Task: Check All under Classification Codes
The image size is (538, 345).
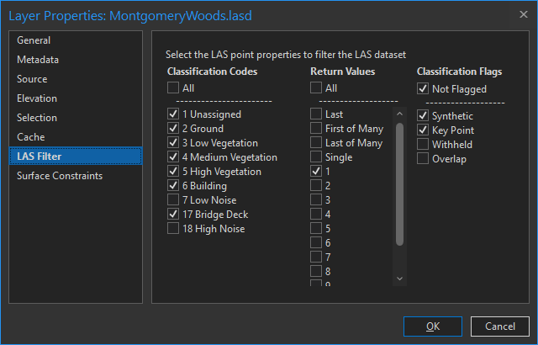Action: [x=173, y=88]
